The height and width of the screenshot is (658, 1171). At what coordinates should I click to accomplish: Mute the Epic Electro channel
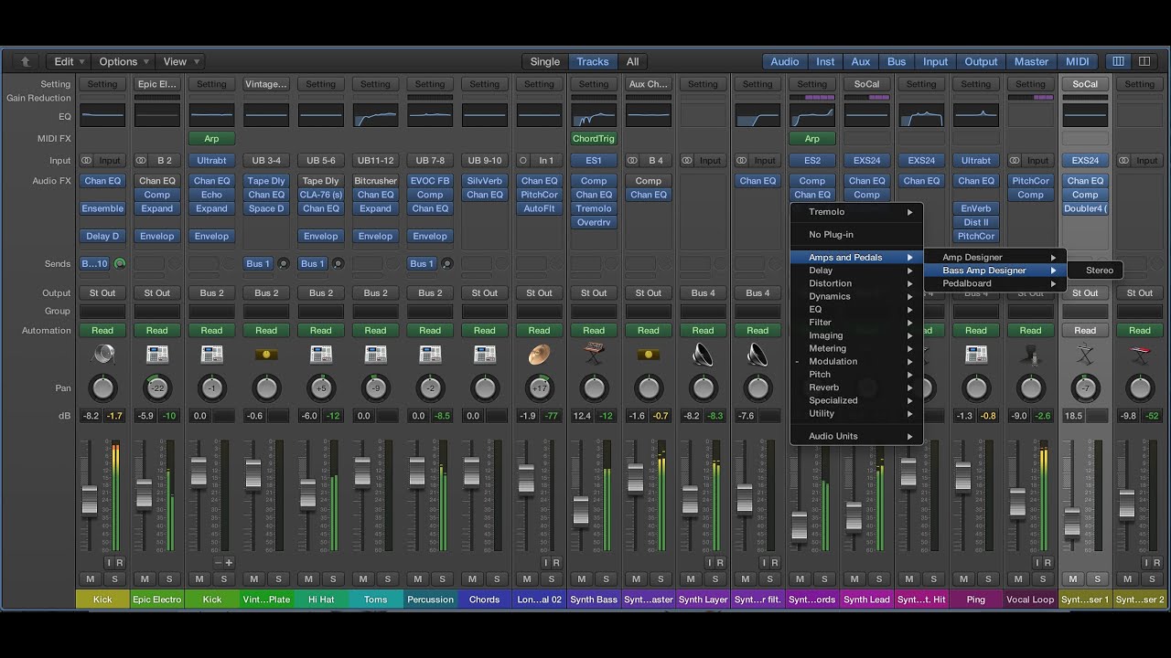[x=145, y=578]
